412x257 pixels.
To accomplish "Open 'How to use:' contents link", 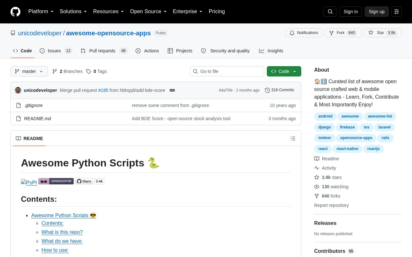I will pos(55,250).
